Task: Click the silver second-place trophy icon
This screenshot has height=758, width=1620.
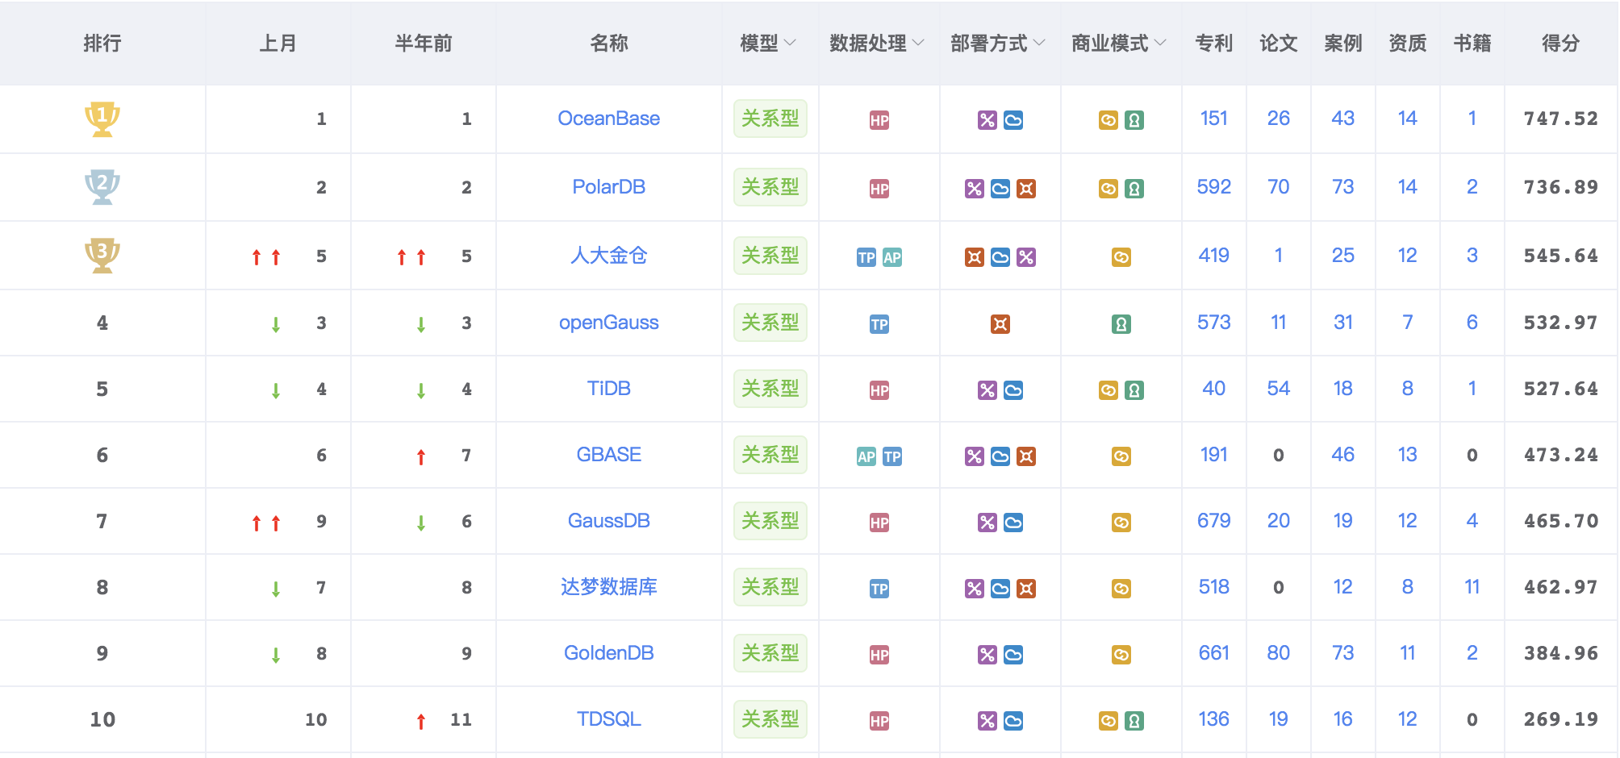Action: click(x=102, y=187)
